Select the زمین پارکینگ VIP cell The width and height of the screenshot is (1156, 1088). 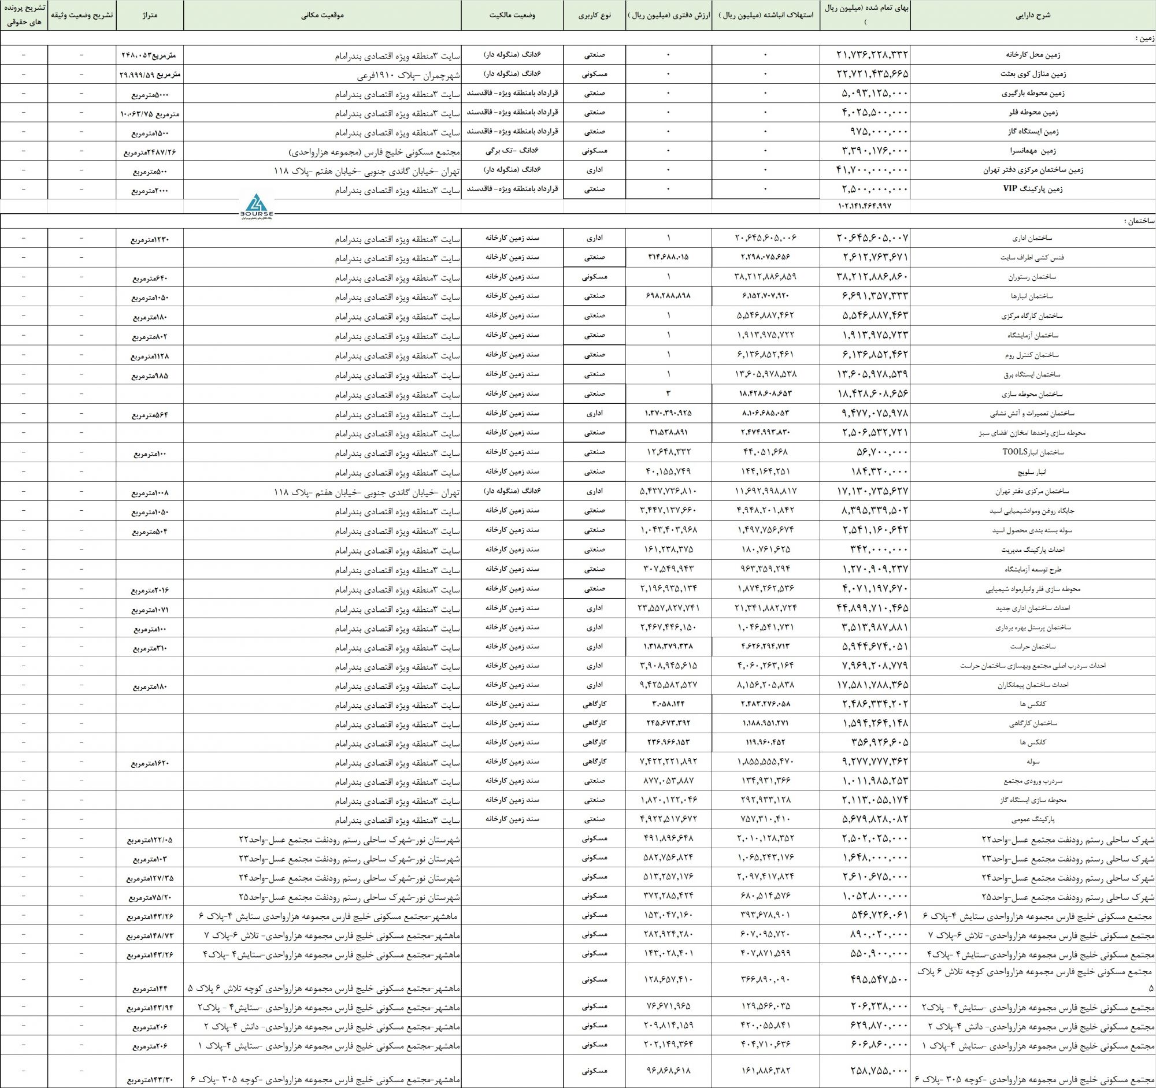[x=1033, y=190]
